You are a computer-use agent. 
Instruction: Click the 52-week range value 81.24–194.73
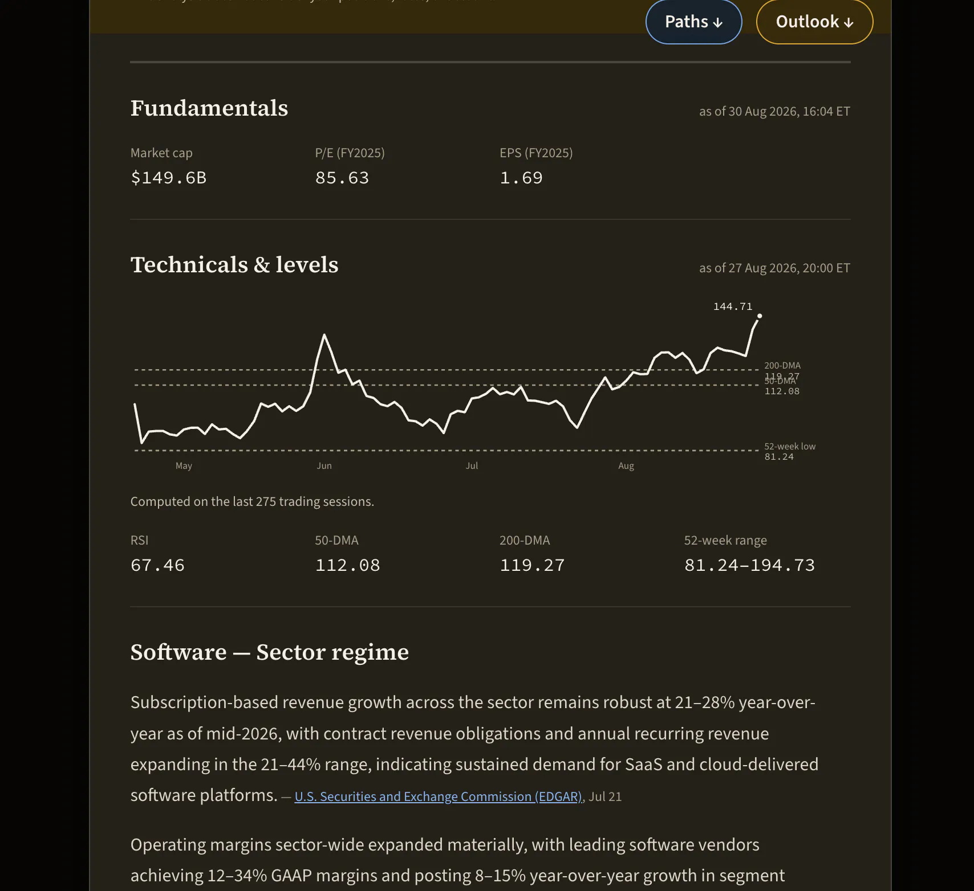tap(749, 565)
